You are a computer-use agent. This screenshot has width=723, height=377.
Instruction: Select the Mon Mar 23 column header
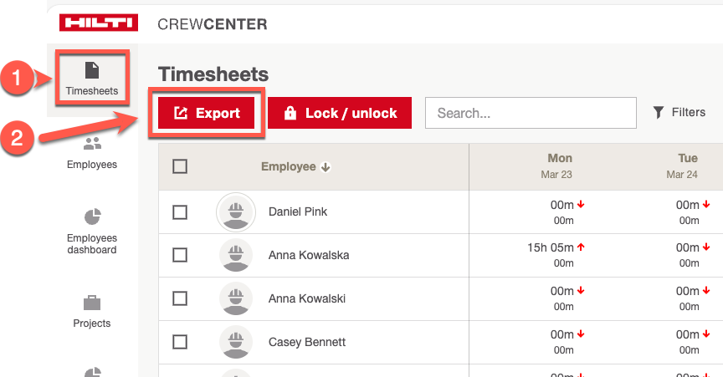click(560, 166)
